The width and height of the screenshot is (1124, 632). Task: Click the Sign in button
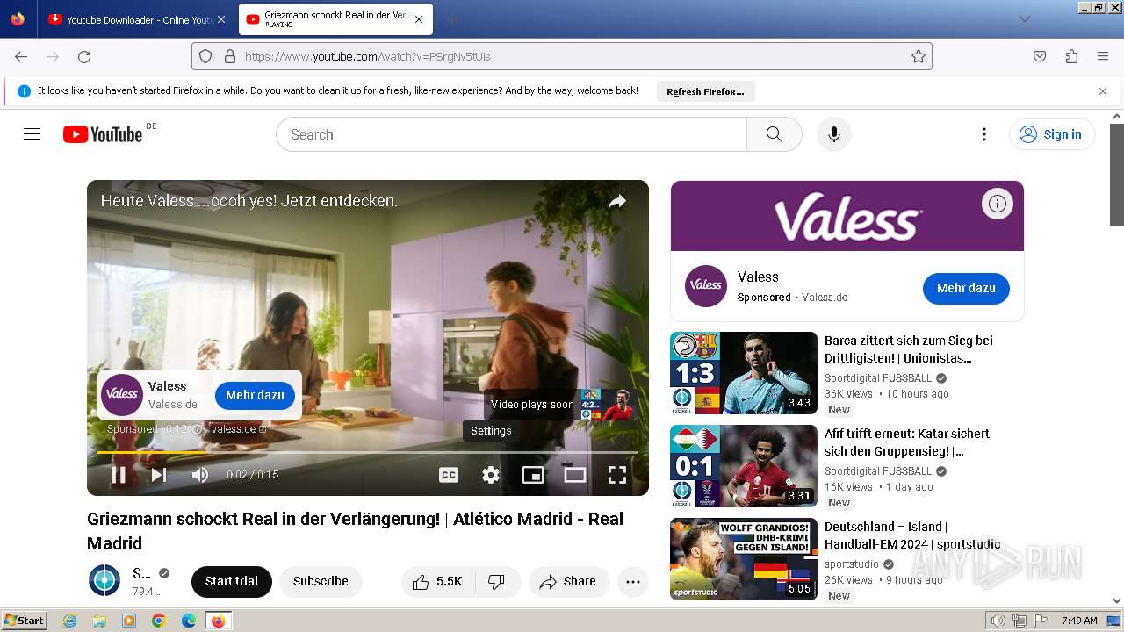pyautogui.click(x=1052, y=134)
